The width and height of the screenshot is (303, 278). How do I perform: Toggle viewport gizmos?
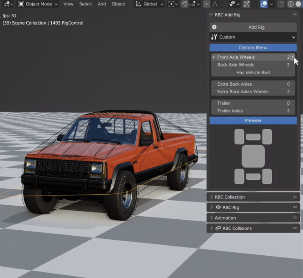tap(246, 4)
